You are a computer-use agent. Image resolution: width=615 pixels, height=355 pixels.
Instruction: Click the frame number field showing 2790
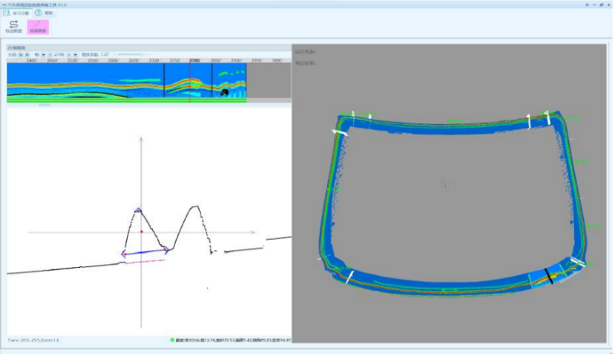pyautogui.click(x=60, y=54)
